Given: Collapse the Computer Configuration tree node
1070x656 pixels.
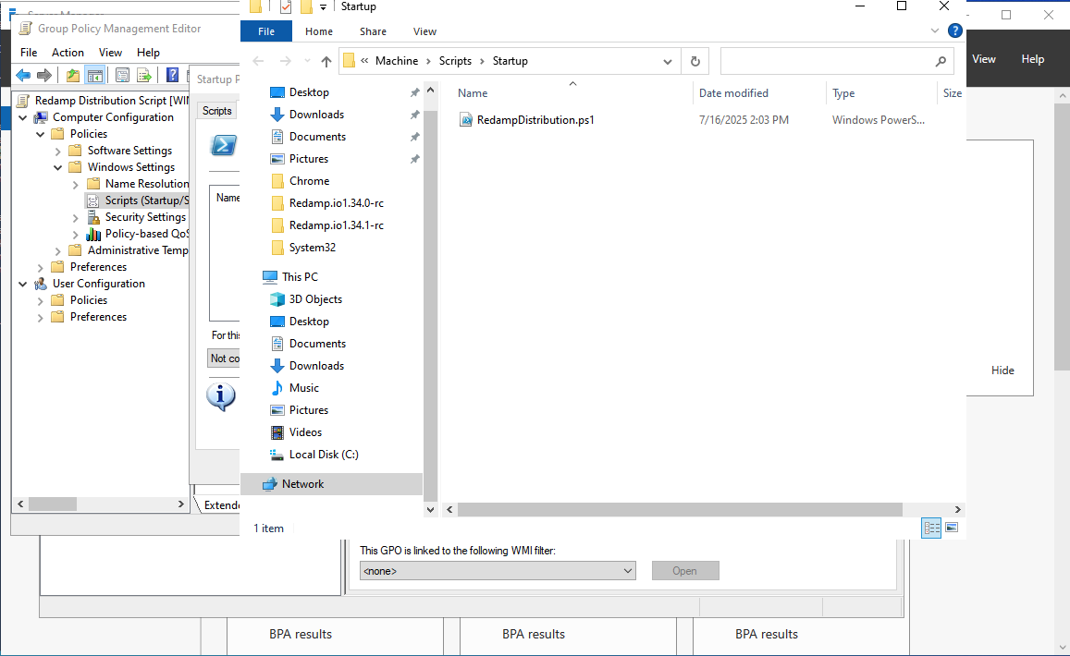Looking at the screenshot, I should (23, 117).
